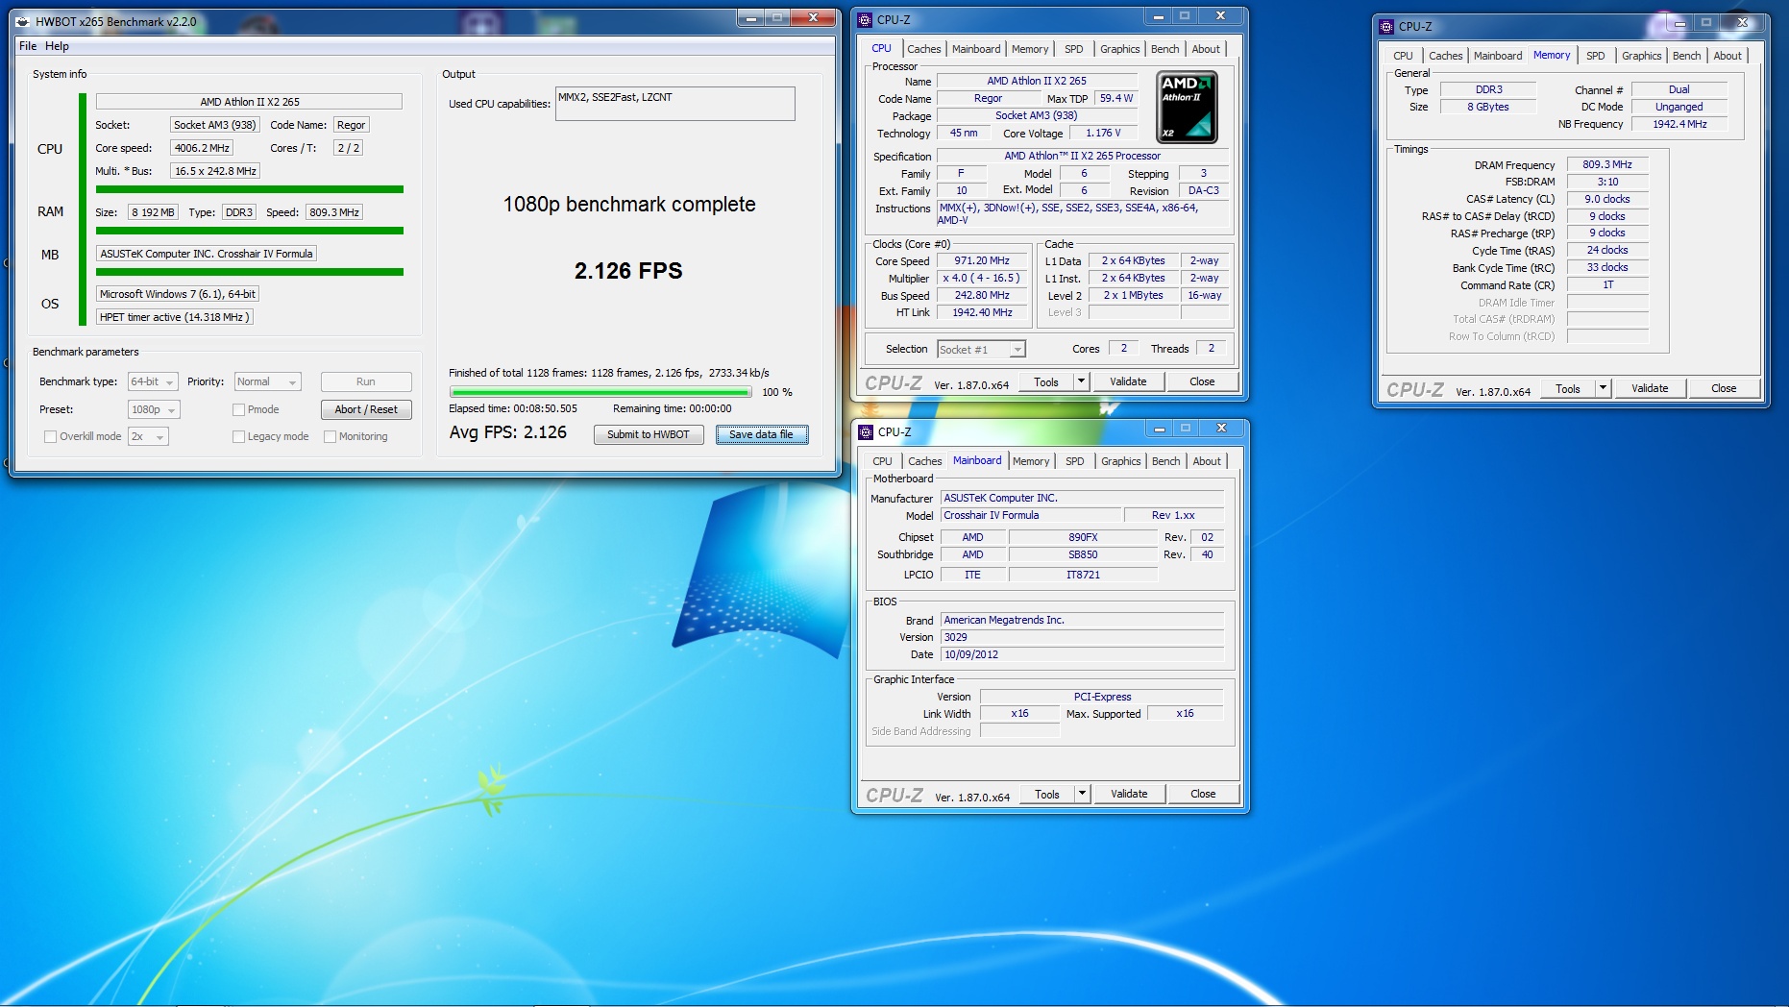Viewport: 1789px width, 1007px height.
Task: Click the Max TDP 59.4 W value
Action: click(1116, 98)
